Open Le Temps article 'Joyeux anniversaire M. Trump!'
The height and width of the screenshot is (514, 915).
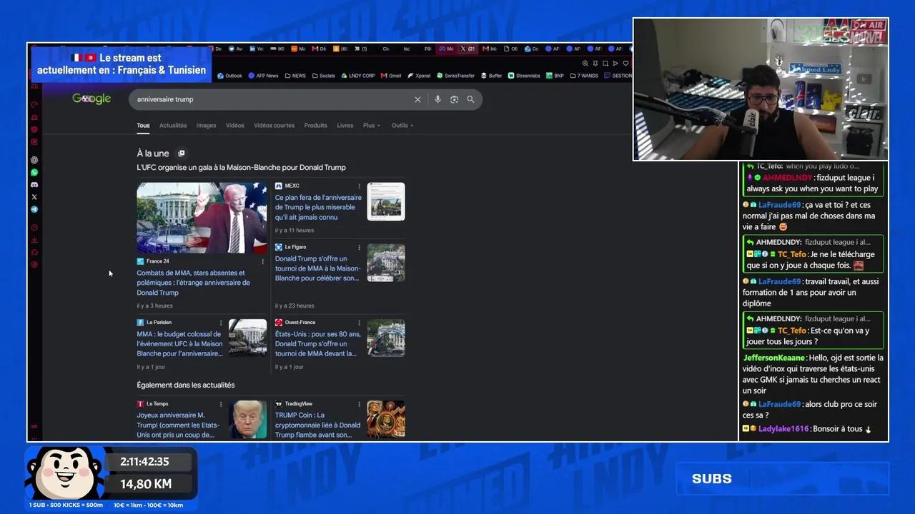click(177, 425)
